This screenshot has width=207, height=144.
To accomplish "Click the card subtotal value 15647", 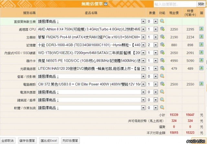I will (190, 115).
